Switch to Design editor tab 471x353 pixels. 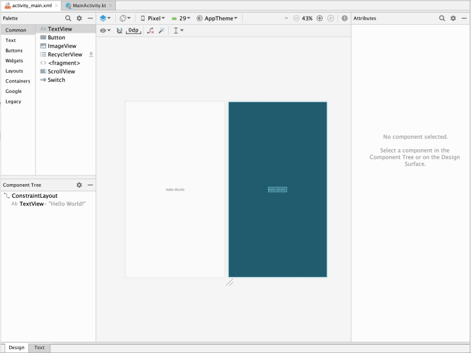[16, 348]
